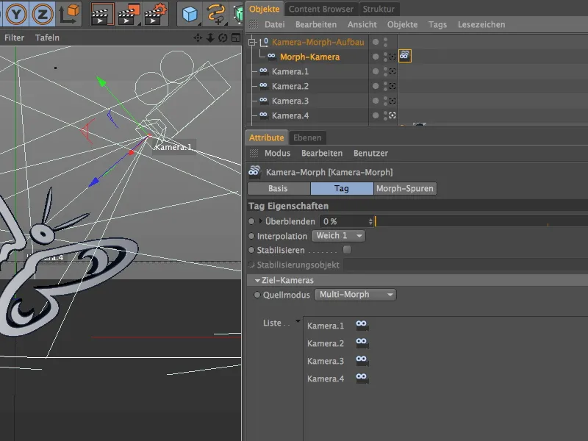
Task: Open the Lesezeichen menu
Action: click(x=481, y=24)
